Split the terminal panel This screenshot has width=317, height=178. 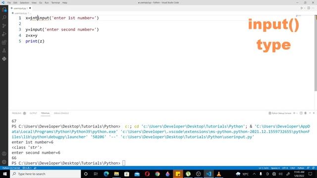301,113
